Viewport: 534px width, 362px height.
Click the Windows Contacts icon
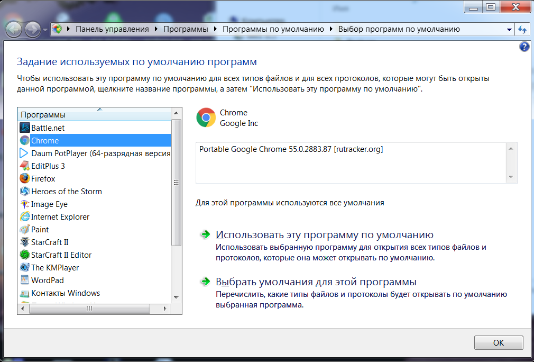click(24, 293)
